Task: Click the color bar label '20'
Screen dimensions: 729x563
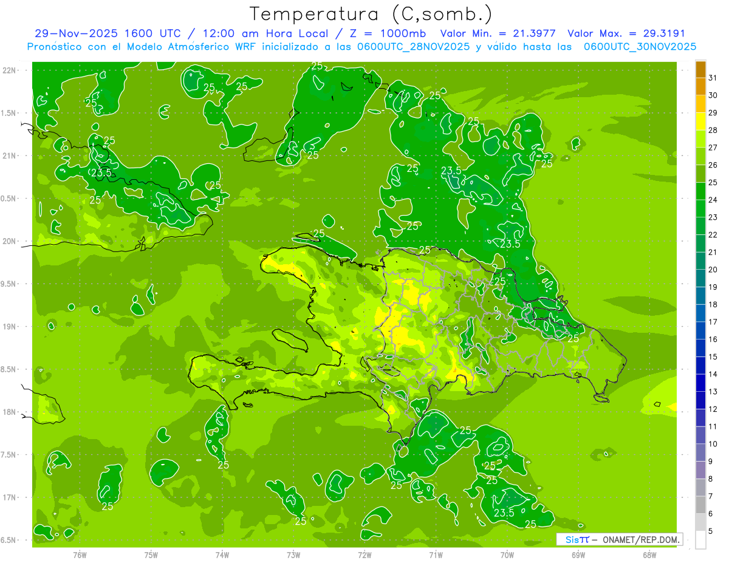Action: tap(713, 270)
